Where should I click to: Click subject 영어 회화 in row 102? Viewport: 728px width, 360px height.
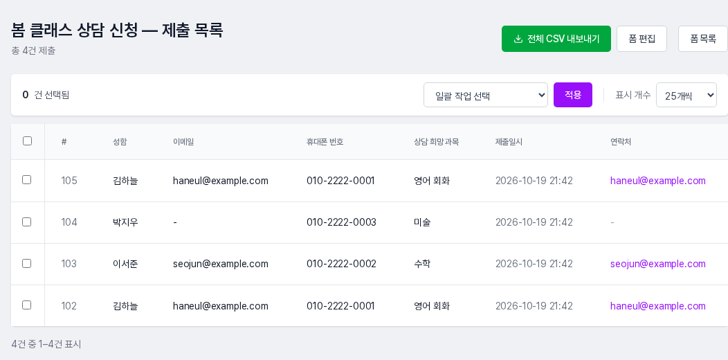432,306
